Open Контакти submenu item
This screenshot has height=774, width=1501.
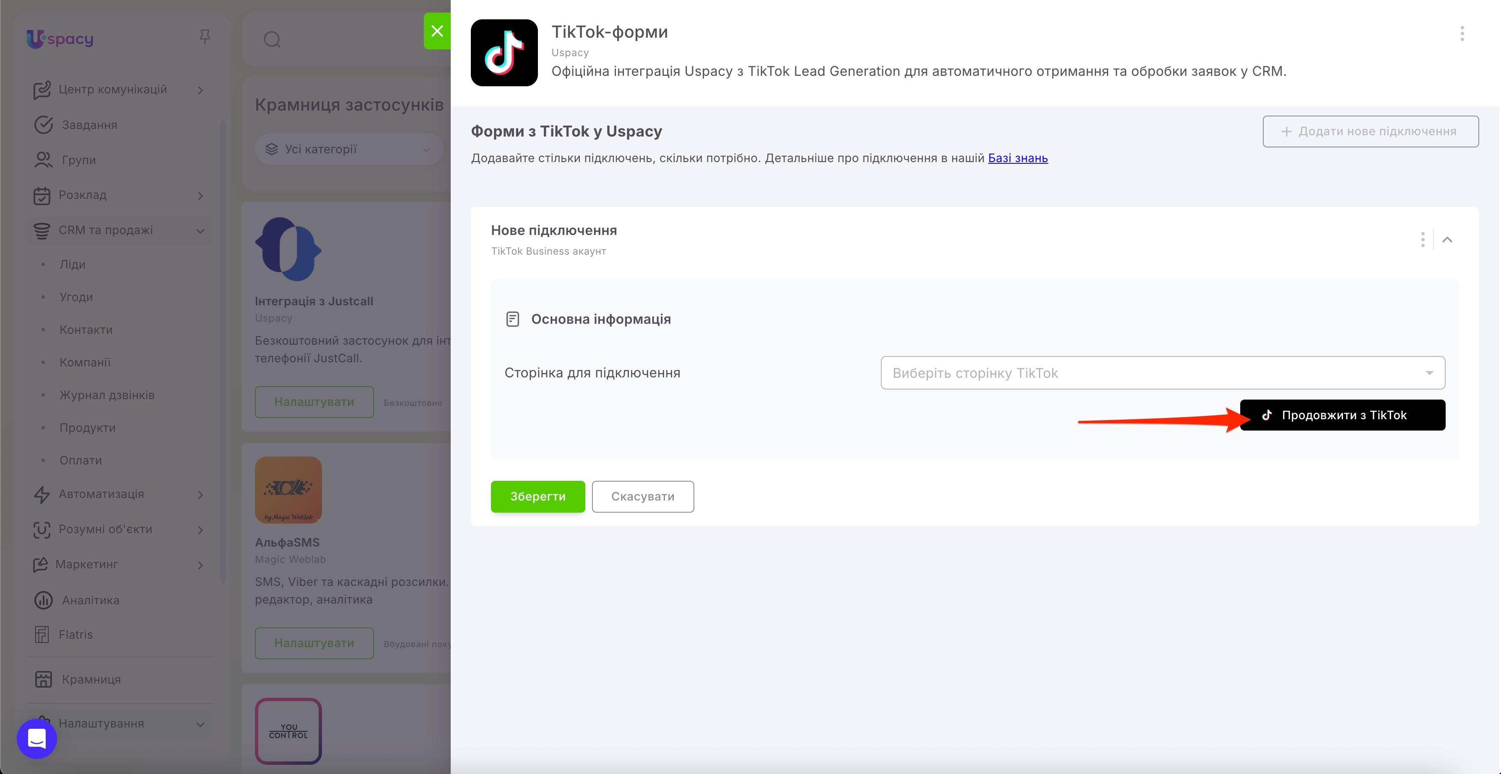[86, 329]
